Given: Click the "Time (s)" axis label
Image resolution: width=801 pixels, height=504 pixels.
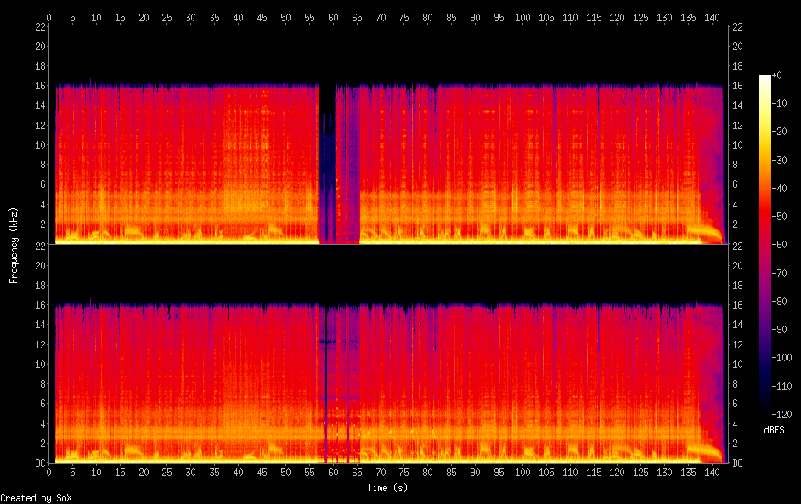Looking at the screenshot, I should tap(386, 488).
